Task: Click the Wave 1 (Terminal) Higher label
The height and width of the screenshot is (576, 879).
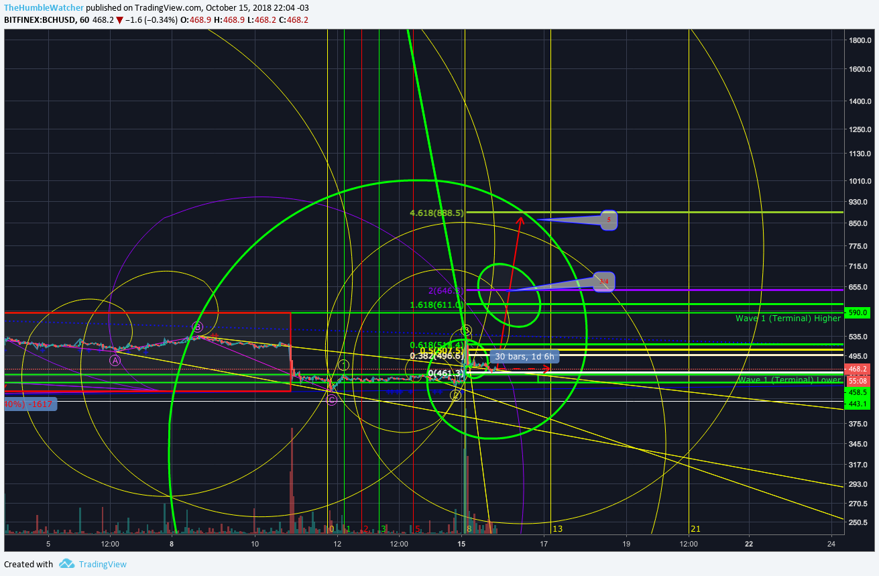Action: (x=788, y=319)
